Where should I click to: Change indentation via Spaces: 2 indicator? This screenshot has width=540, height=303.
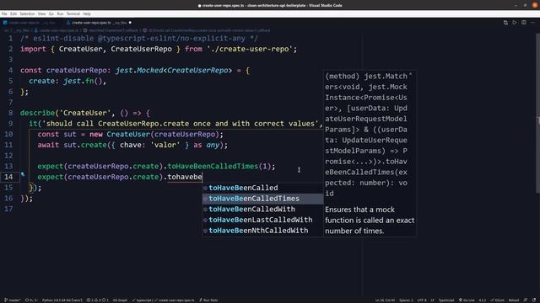coord(406,300)
